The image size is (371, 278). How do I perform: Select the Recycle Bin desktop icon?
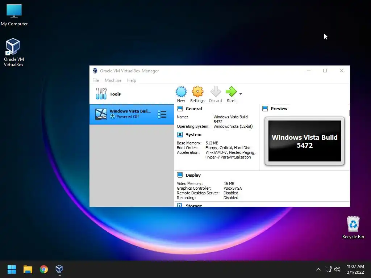(x=353, y=227)
